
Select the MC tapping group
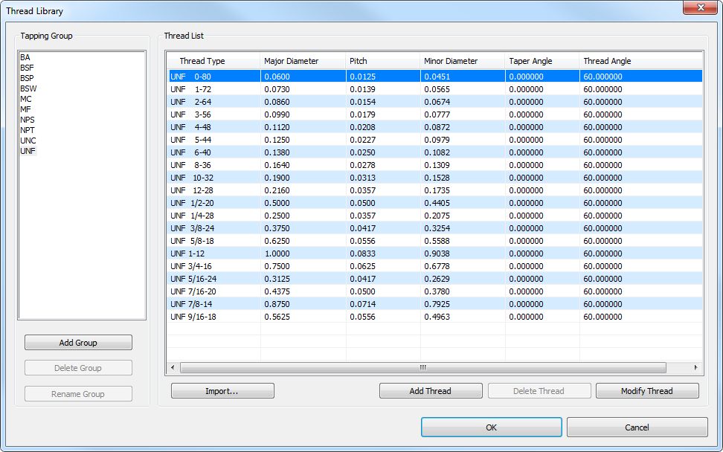pyautogui.click(x=26, y=99)
